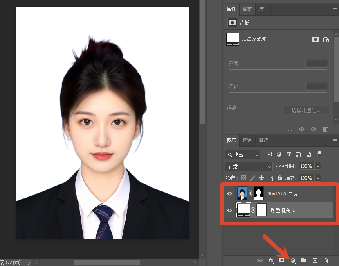
Task: Select the StartAI AI生成 layer name
Action: (282, 193)
